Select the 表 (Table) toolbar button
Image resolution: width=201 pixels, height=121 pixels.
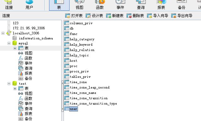pos(59,5)
